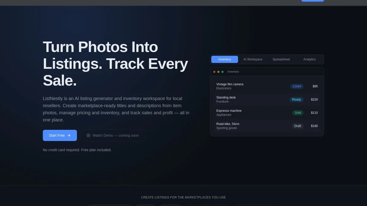Open the Spreadsheet tab
The height and width of the screenshot is (206, 367).
[x=281, y=59]
